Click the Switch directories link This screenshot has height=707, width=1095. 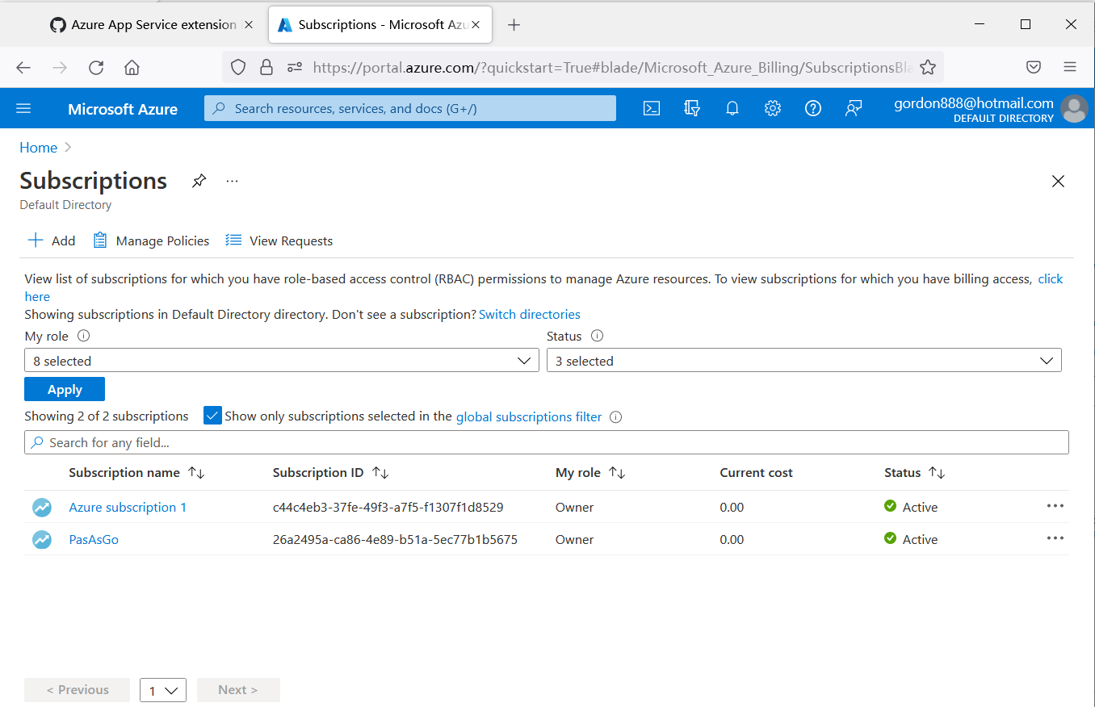[x=529, y=314]
